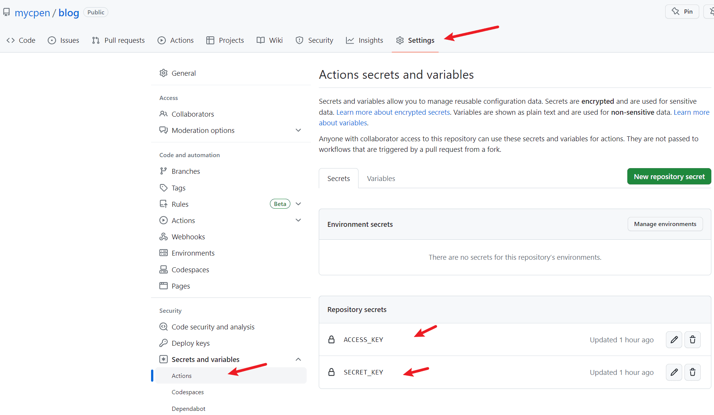Click the gear icon next to General

[x=164, y=73]
